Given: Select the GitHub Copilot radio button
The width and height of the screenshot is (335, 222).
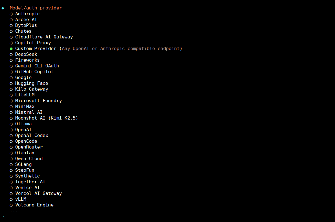Looking at the screenshot, I should click(11, 72).
